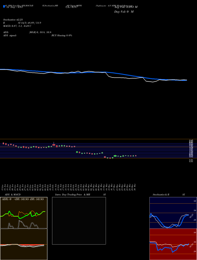Click the 'MACD: 0.87, 1.1, -0.23 C' line

17,26
